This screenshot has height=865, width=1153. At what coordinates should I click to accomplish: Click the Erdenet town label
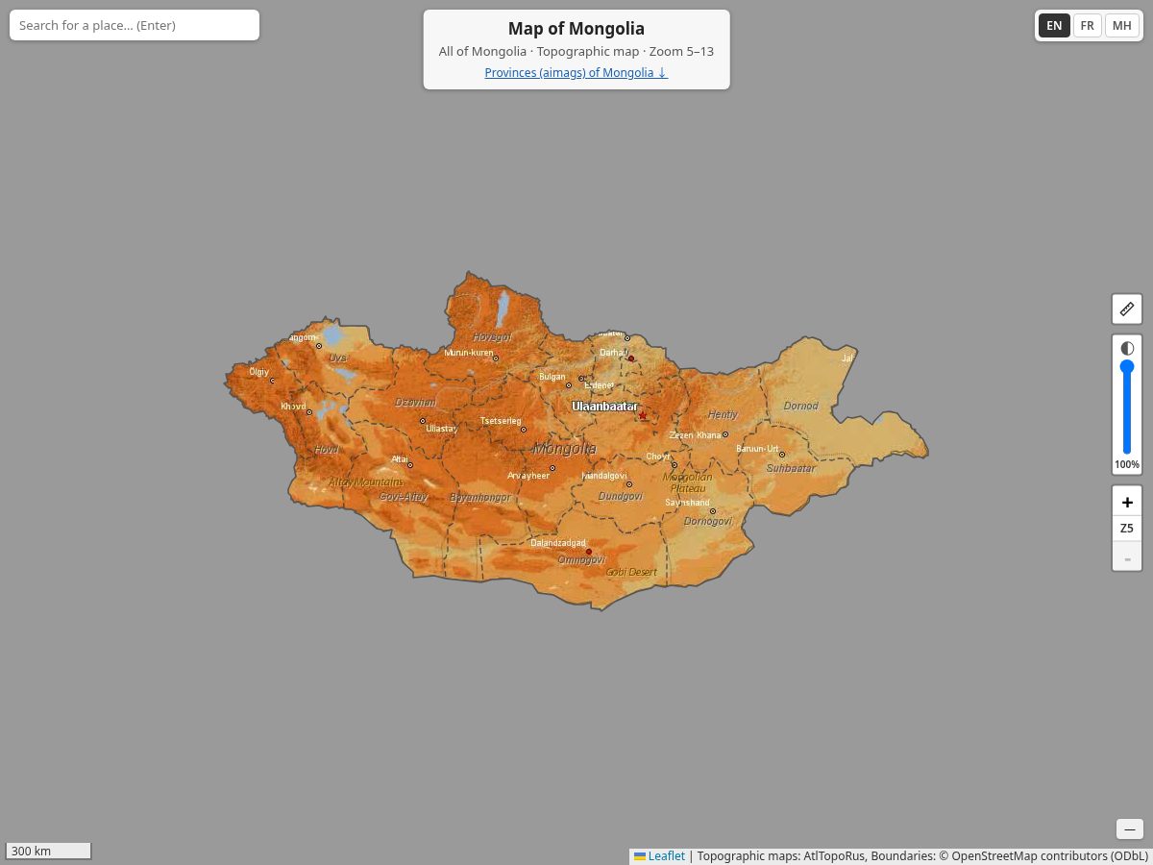point(599,385)
